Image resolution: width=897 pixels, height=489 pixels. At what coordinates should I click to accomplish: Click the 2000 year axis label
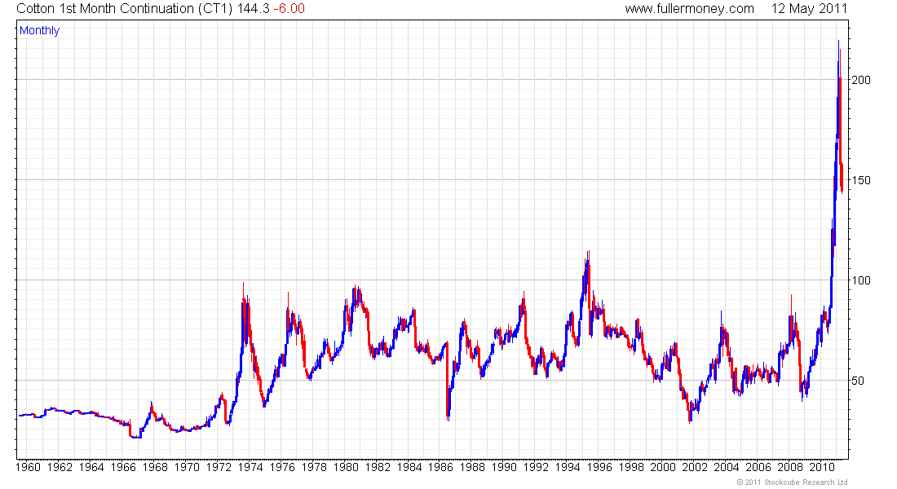tap(663, 467)
